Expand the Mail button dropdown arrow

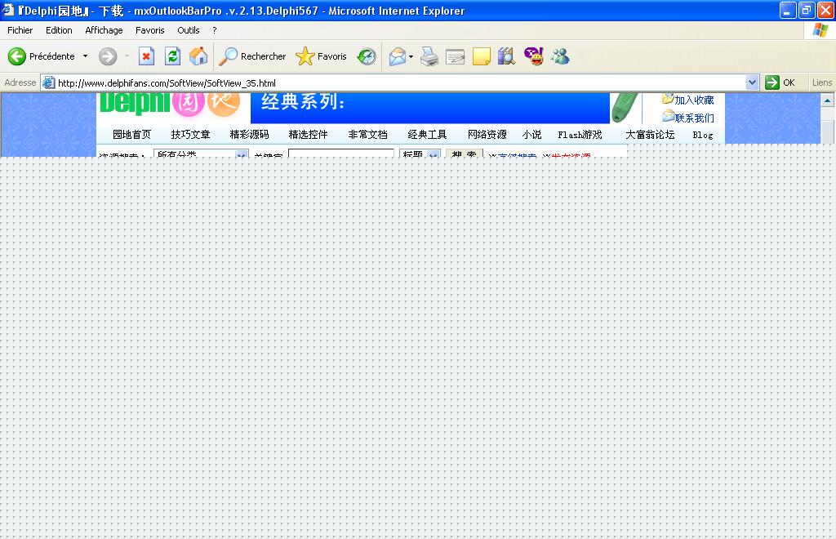(x=411, y=56)
